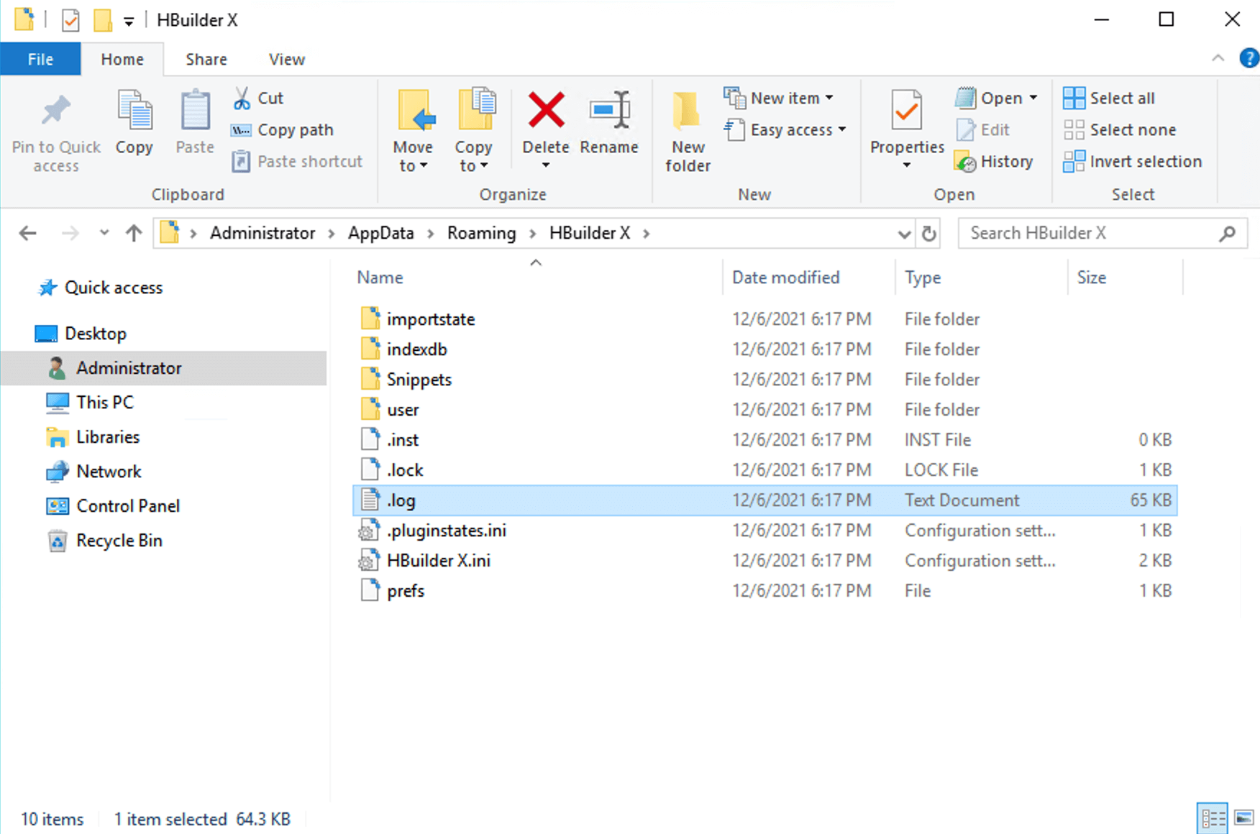The width and height of the screenshot is (1260, 834).
Task: Click the Delete red X icon
Action: pyautogui.click(x=546, y=111)
